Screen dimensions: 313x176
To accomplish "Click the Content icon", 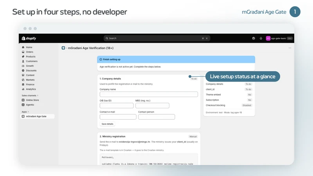I will pos(23,75).
